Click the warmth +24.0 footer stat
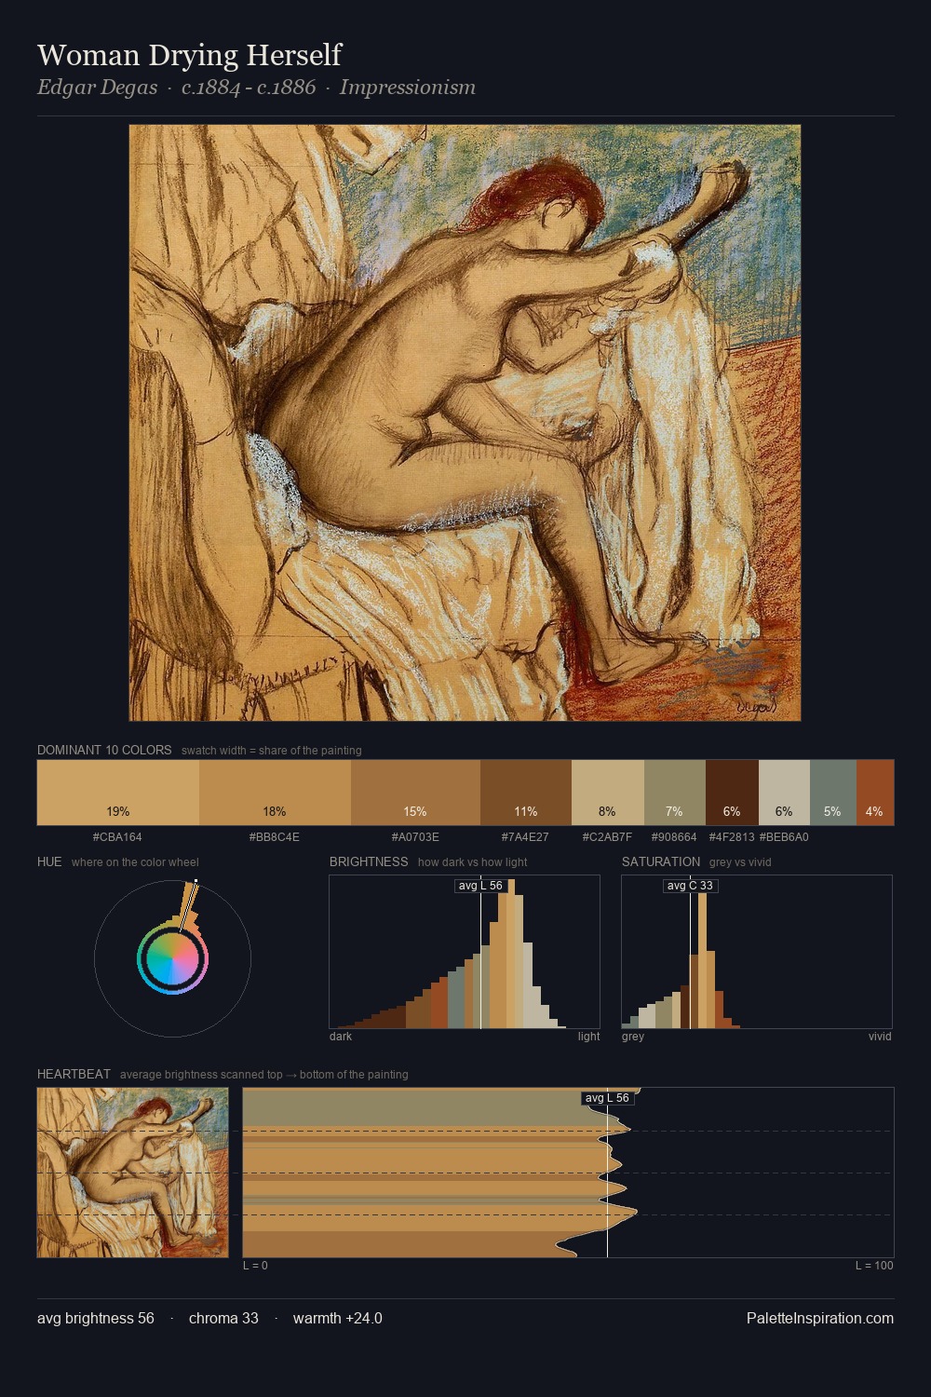Image resolution: width=931 pixels, height=1397 pixels. [x=338, y=1319]
